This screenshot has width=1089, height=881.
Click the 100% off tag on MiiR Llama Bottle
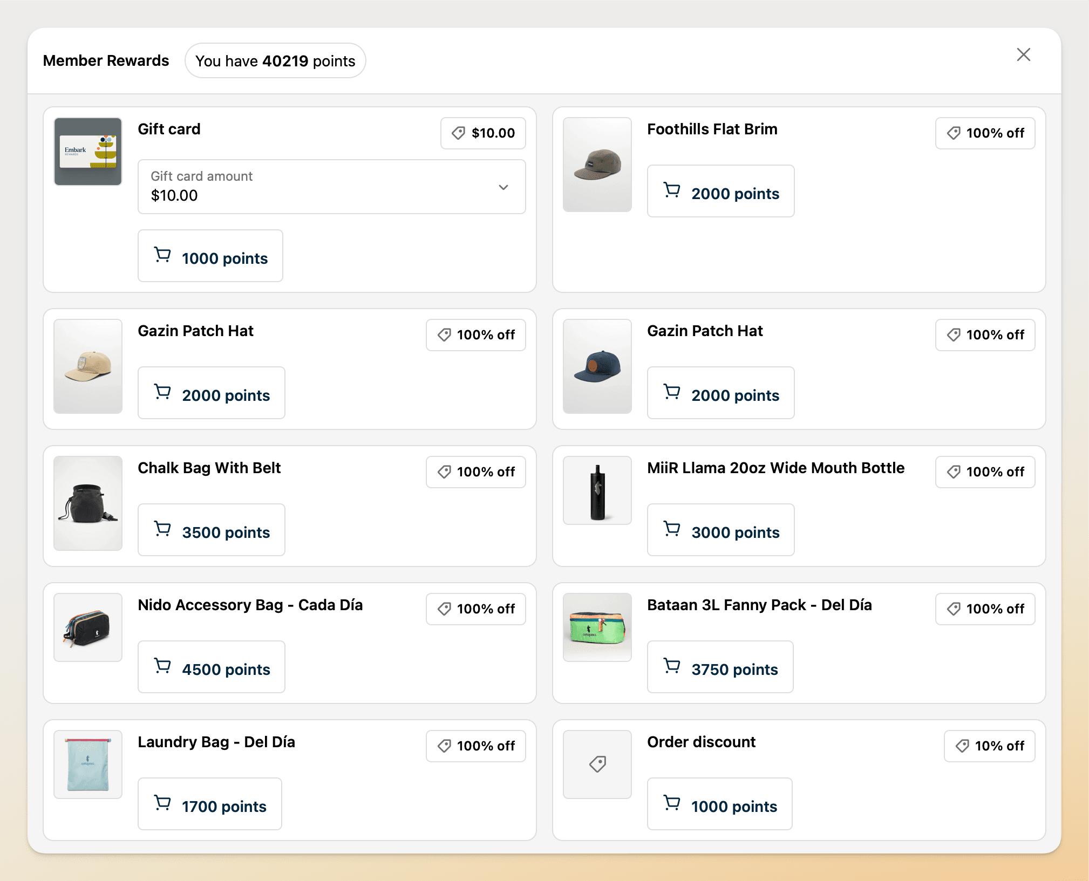click(985, 472)
